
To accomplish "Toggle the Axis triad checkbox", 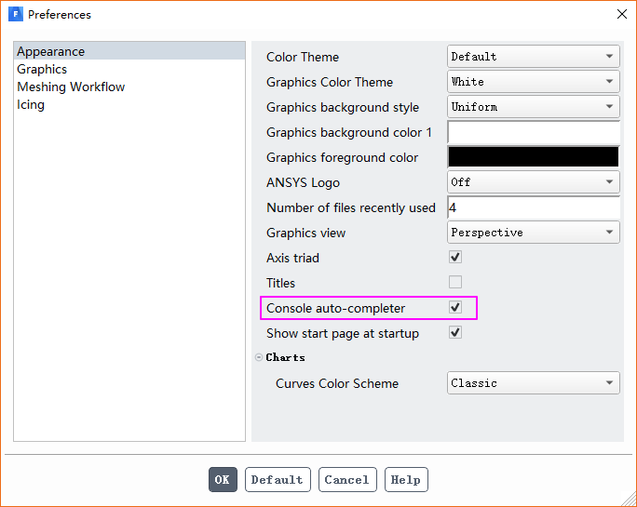I will [455, 258].
